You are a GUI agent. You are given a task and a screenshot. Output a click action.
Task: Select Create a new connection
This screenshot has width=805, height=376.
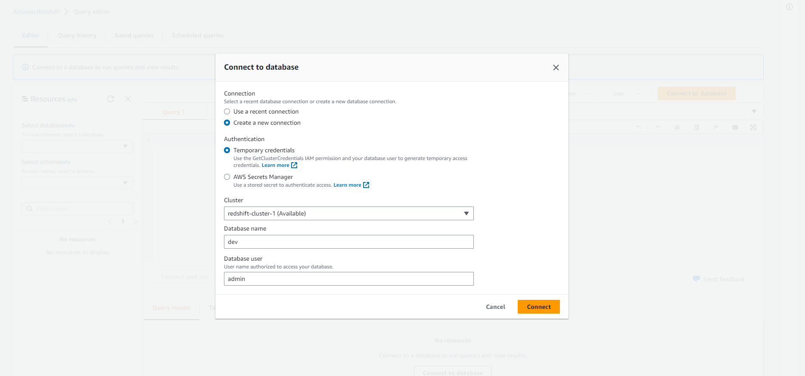227,123
